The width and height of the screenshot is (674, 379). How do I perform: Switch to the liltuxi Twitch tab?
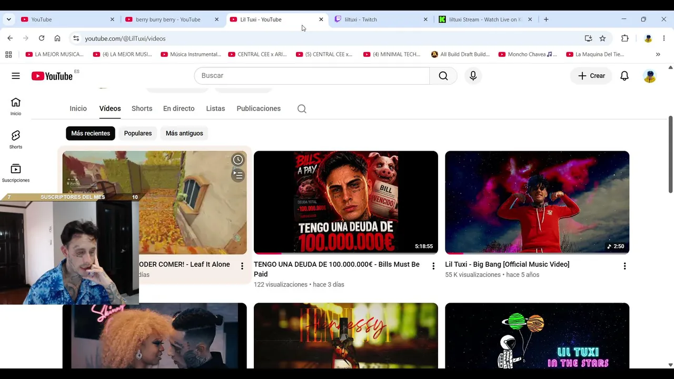381,19
